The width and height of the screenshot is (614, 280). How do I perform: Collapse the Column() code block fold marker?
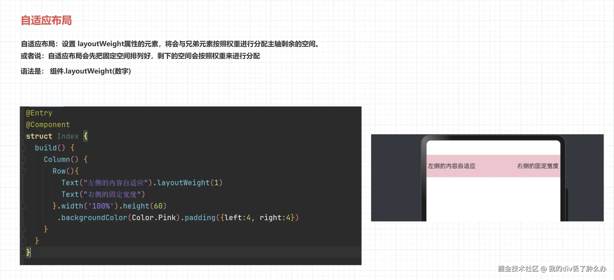(x=23, y=160)
